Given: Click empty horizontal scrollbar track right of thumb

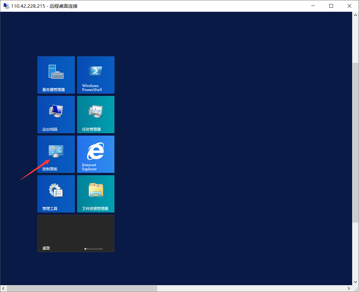Looking at the screenshot, I should tap(248, 289).
